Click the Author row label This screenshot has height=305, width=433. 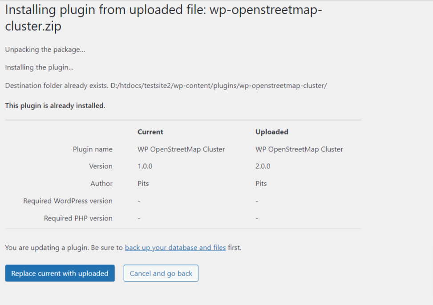[x=101, y=183]
